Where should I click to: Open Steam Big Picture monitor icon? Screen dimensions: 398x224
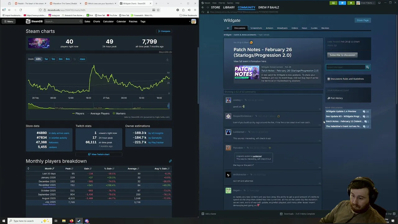tap(379, 3)
